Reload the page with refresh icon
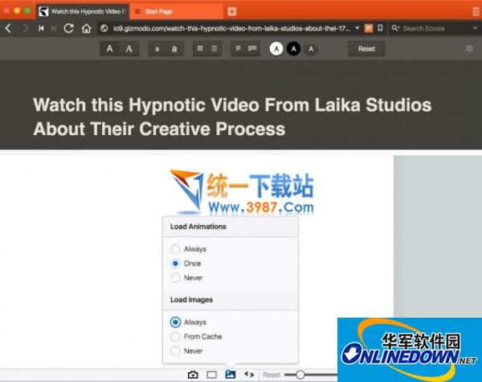The width and height of the screenshot is (482, 382). coord(68,28)
